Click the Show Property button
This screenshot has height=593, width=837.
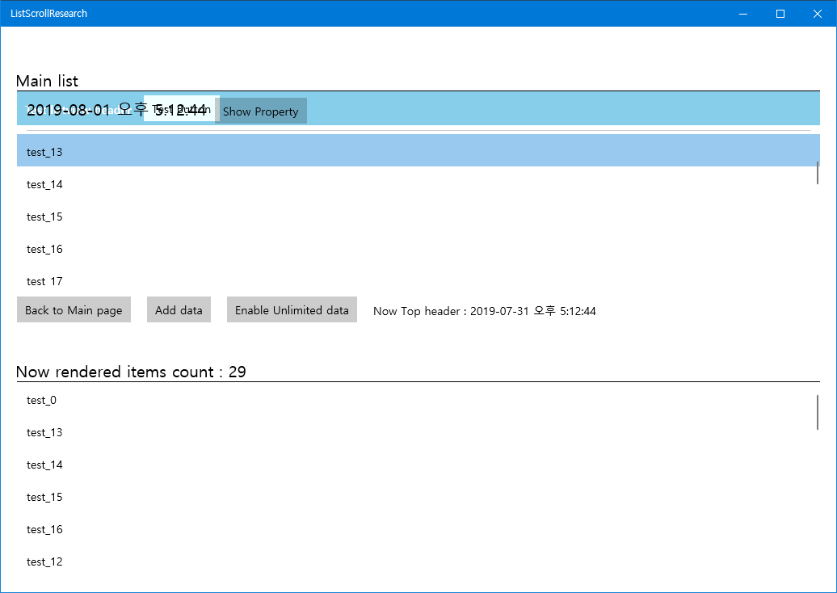point(261,111)
